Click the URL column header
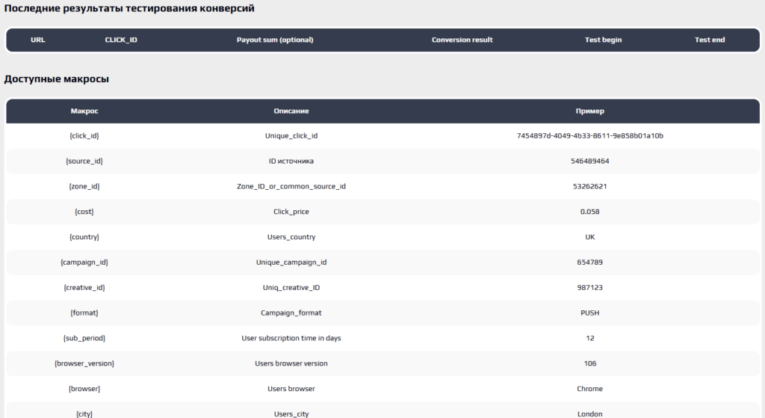The width and height of the screenshot is (765, 418). coord(37,40)
